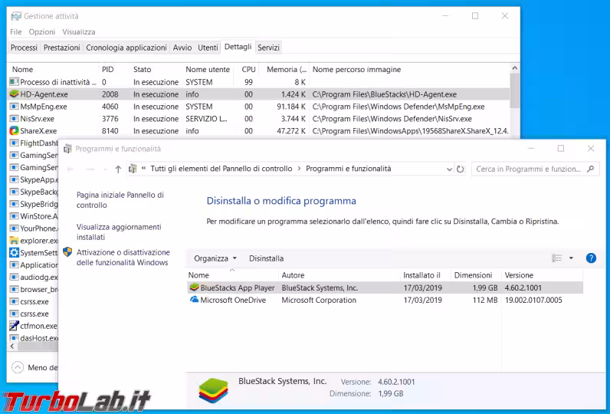Click Gestione attività title bar icon

click(16, 16)
